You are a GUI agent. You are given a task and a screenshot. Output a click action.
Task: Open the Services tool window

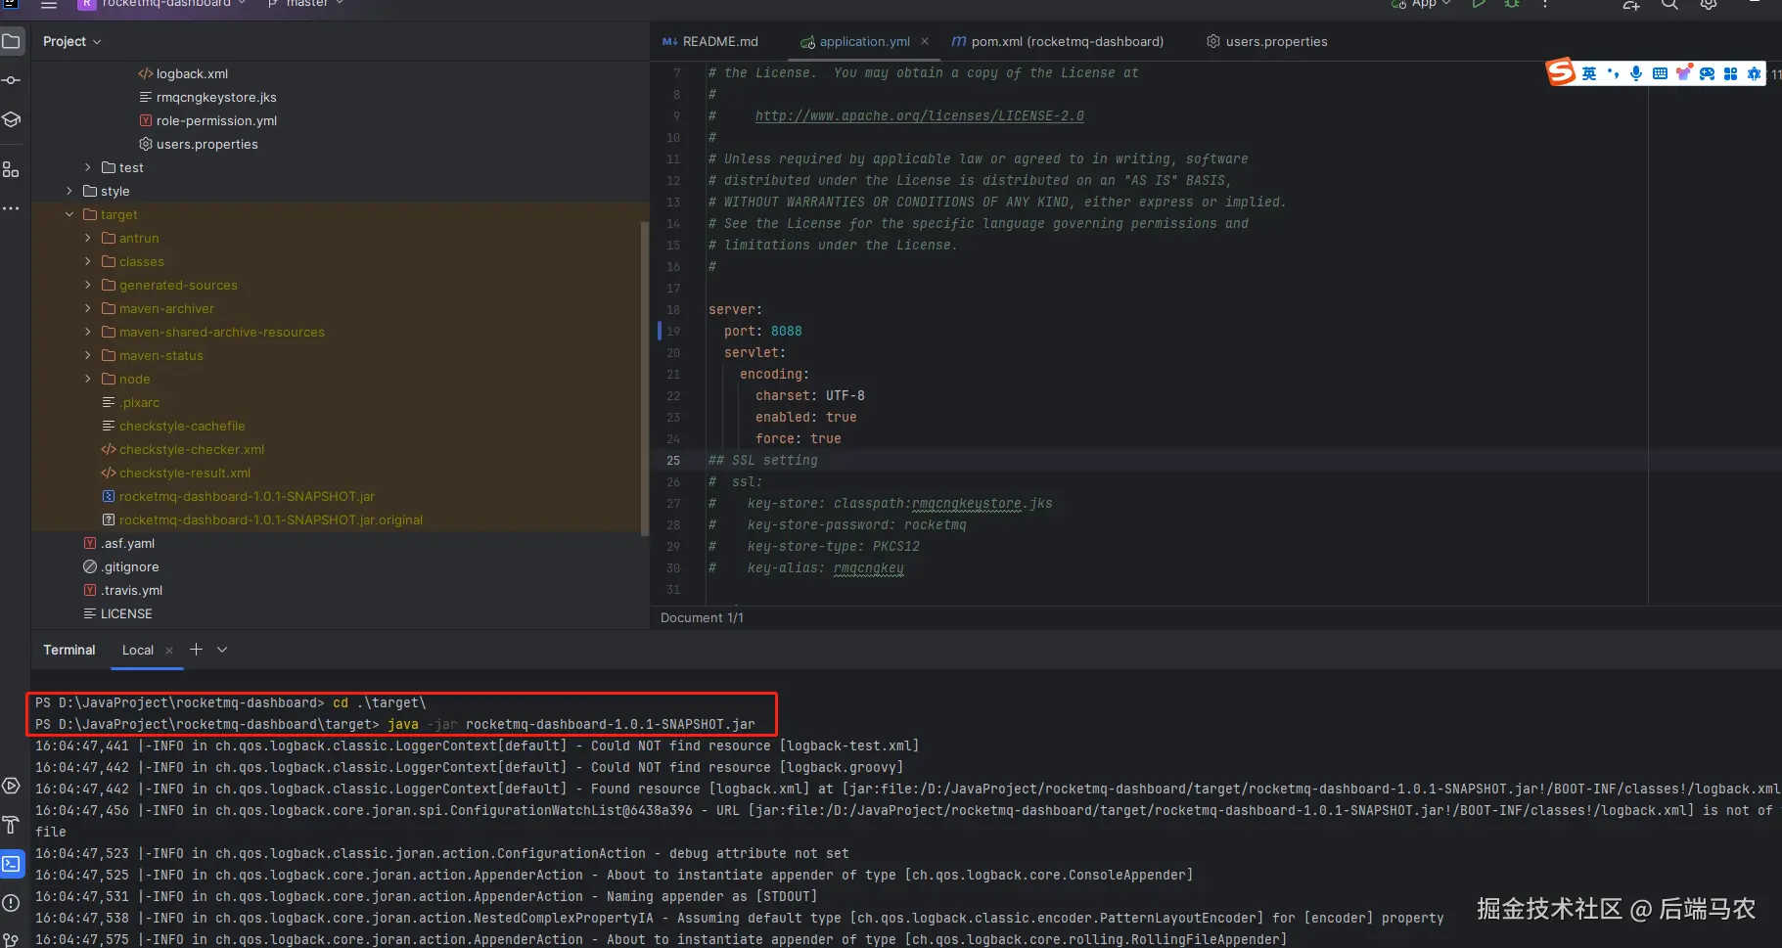coord(12,786)
